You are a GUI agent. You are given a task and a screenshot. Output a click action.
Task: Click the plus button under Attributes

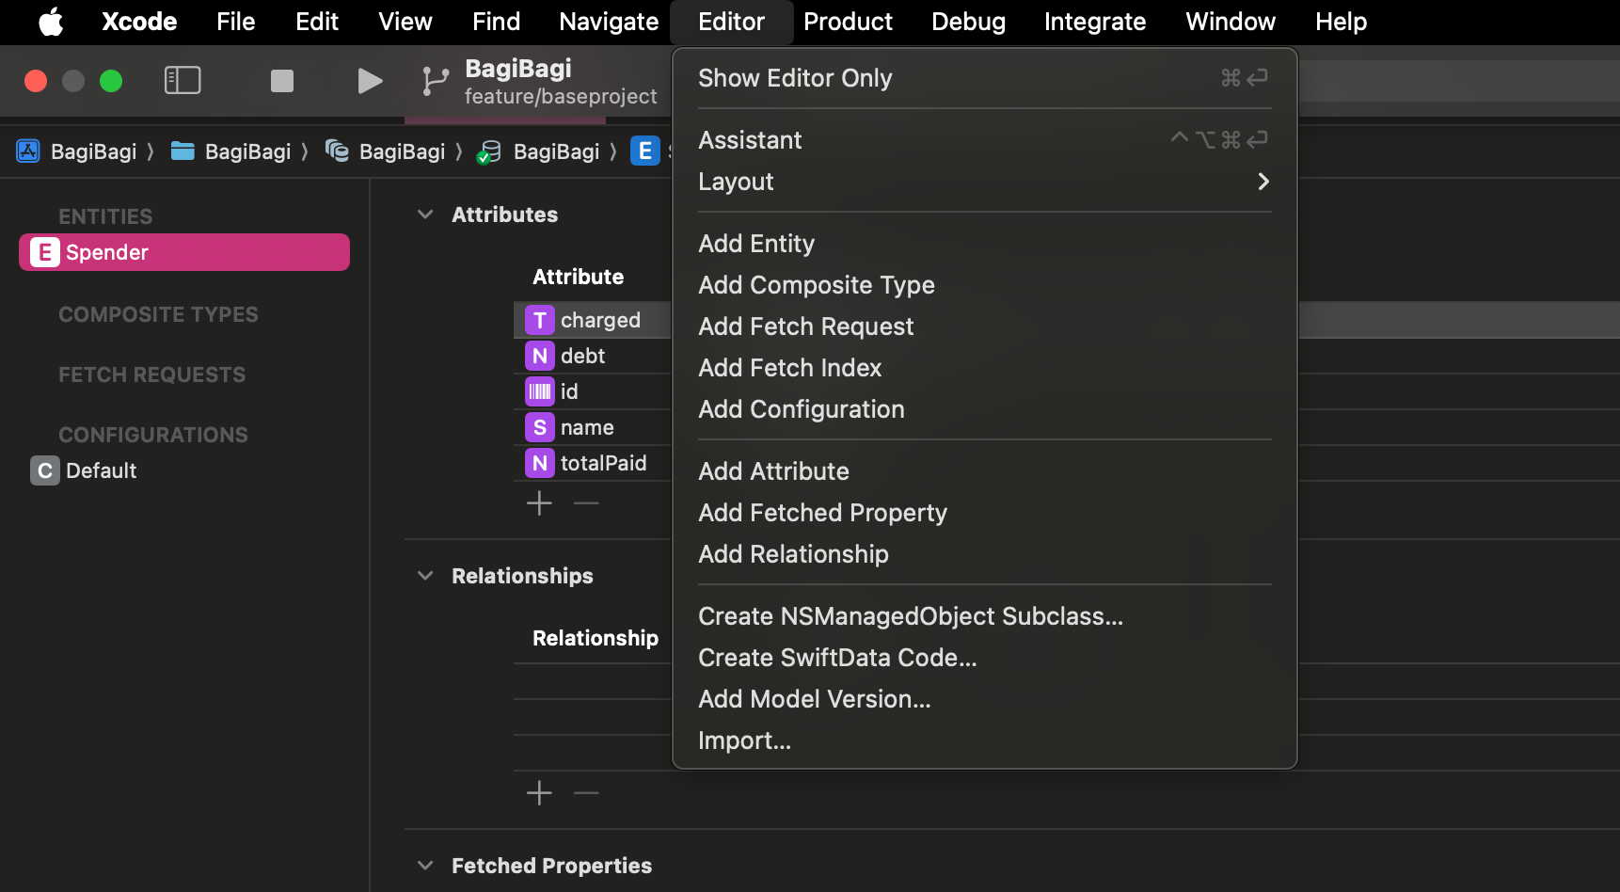pos(539,503)
